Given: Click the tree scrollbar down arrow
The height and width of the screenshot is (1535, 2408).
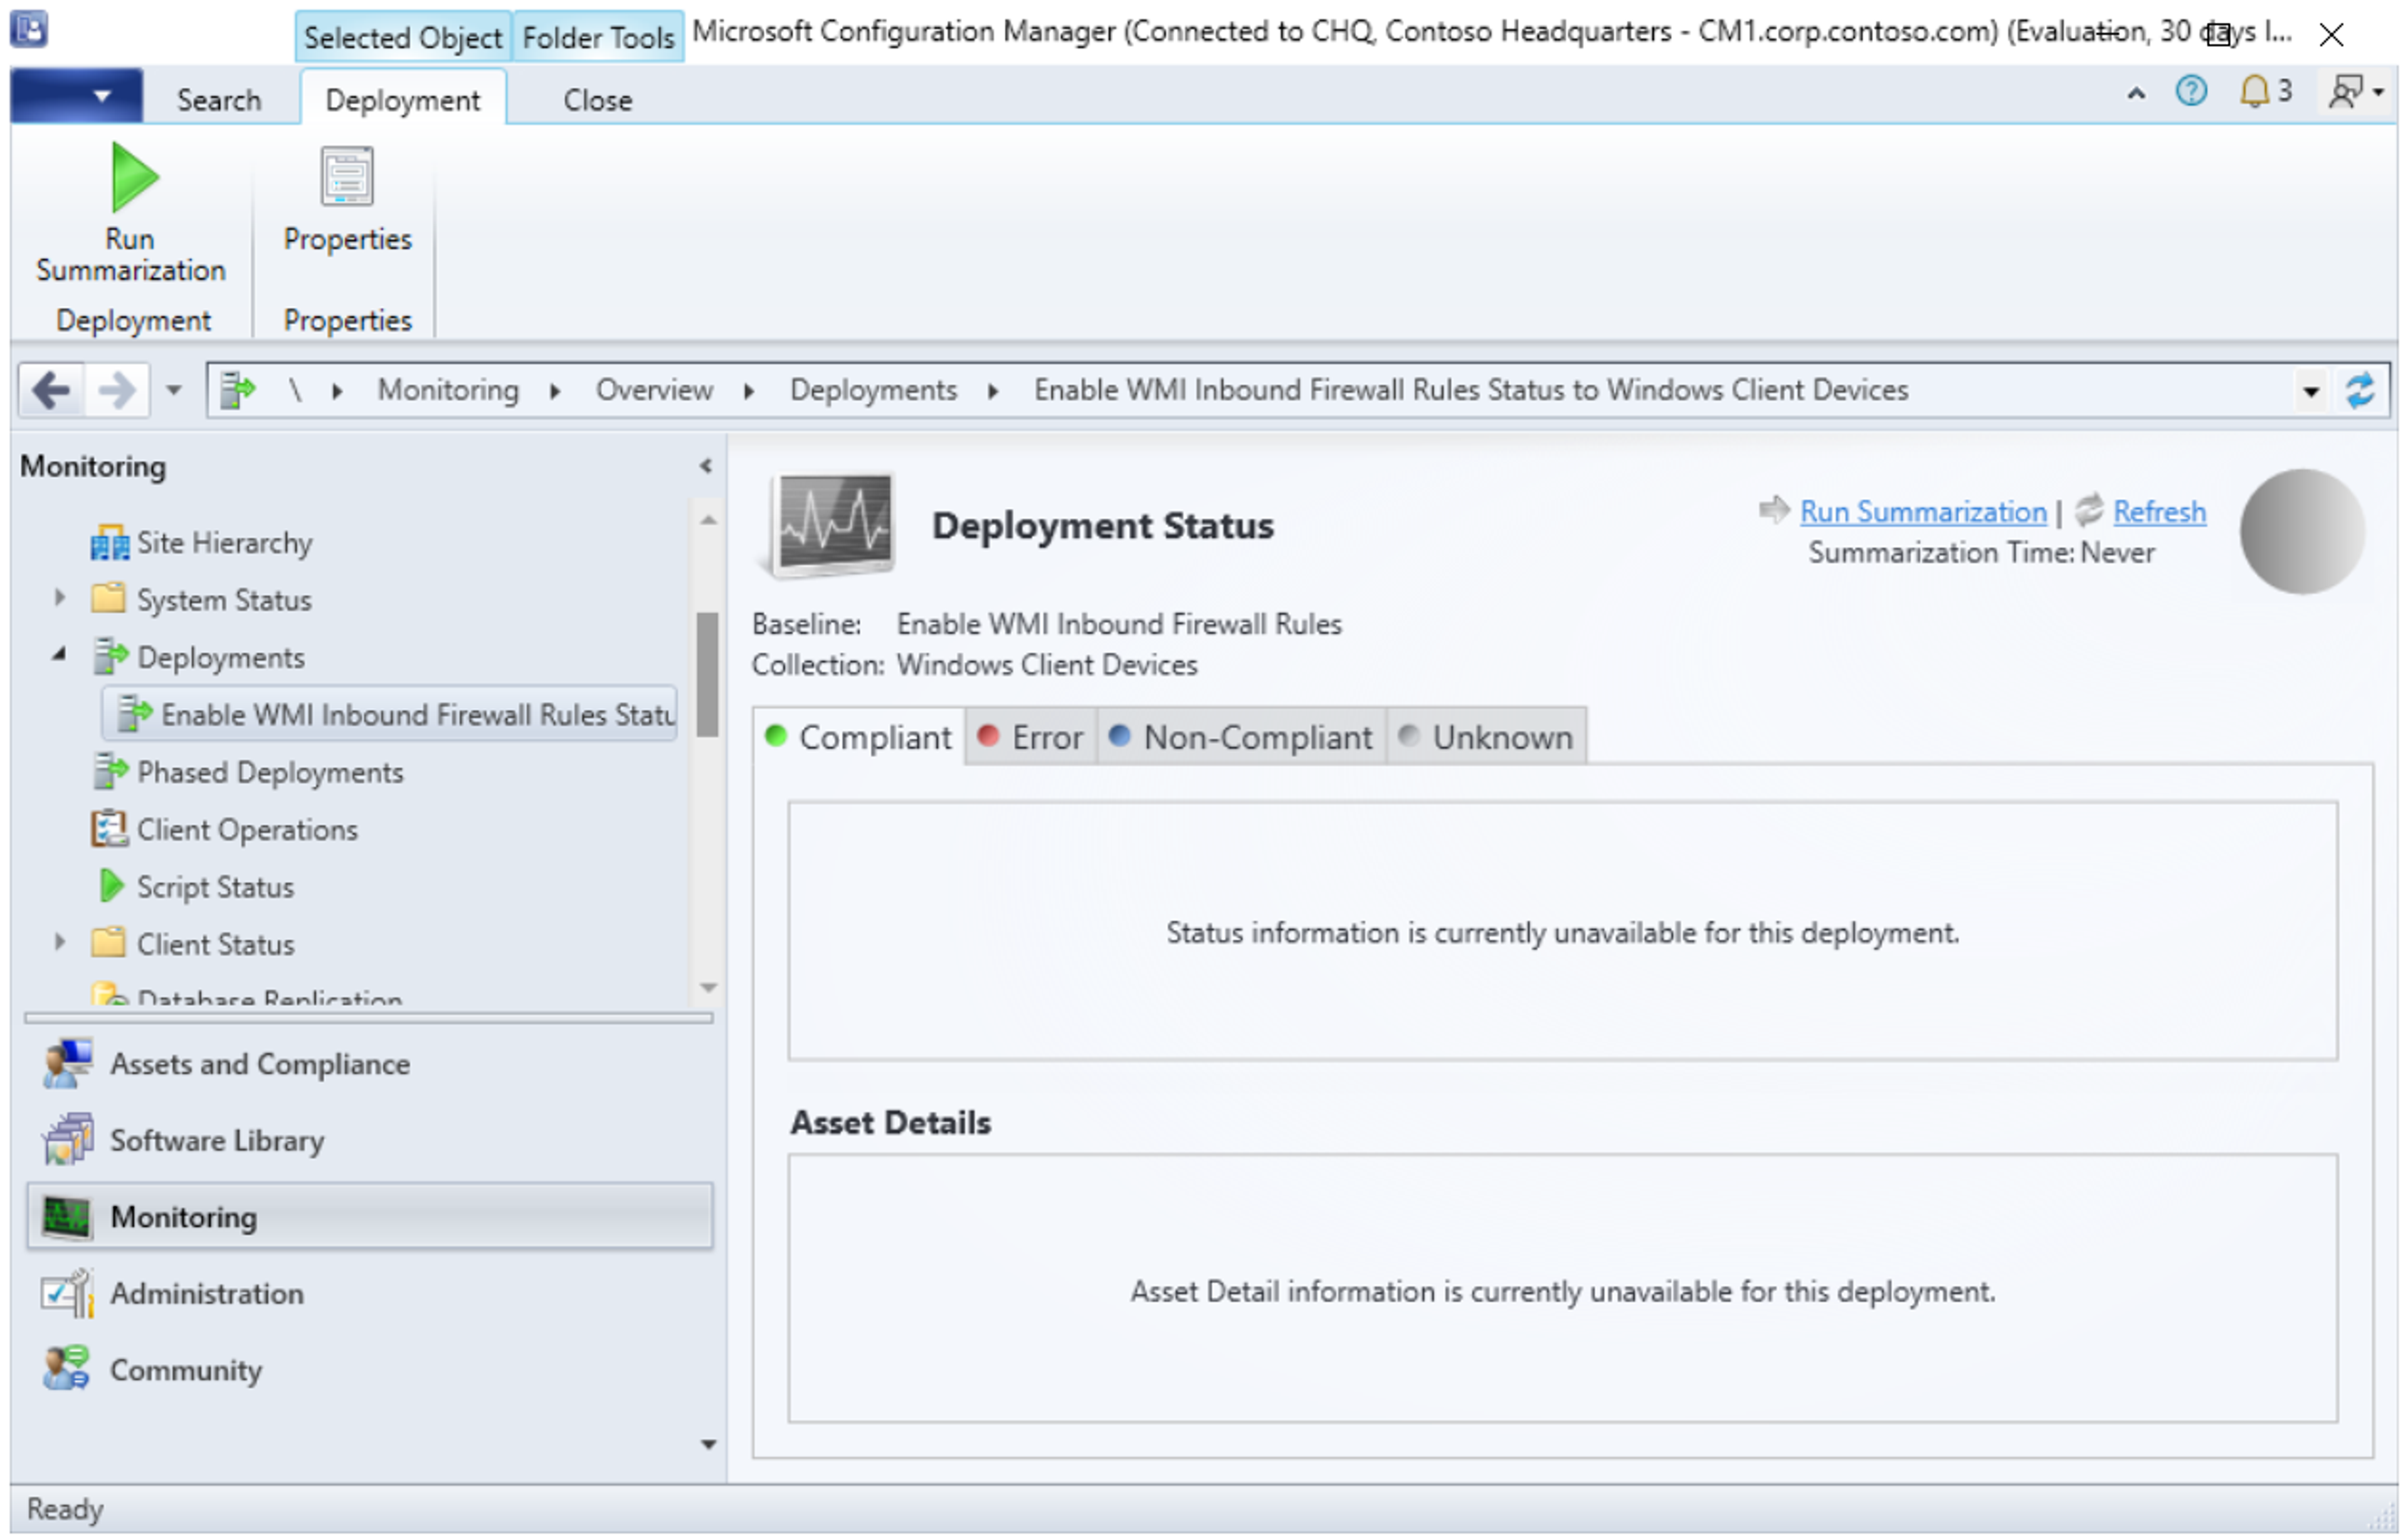Looking at the screenshot, I should 708,988.
